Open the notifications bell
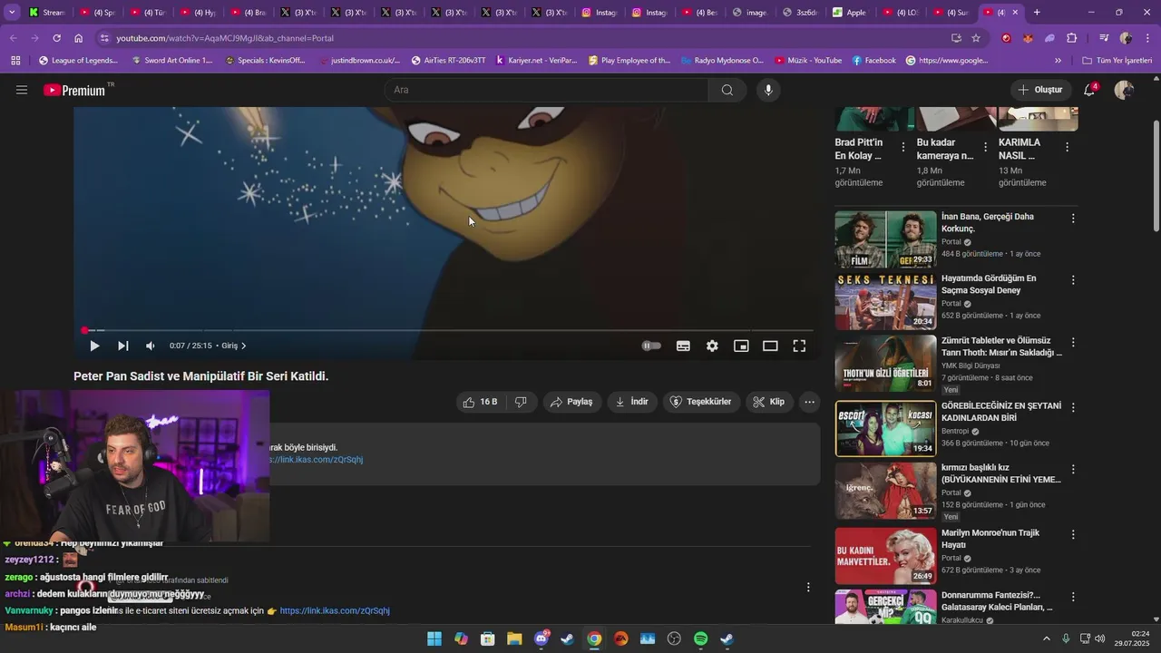Screen dimensions: 1161x653 click(x=1090, y=90)
